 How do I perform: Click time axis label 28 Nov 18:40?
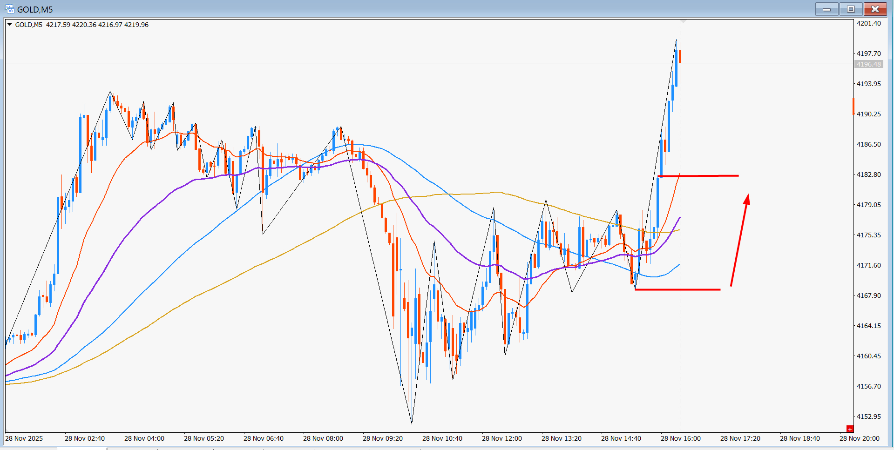(800, 438)
